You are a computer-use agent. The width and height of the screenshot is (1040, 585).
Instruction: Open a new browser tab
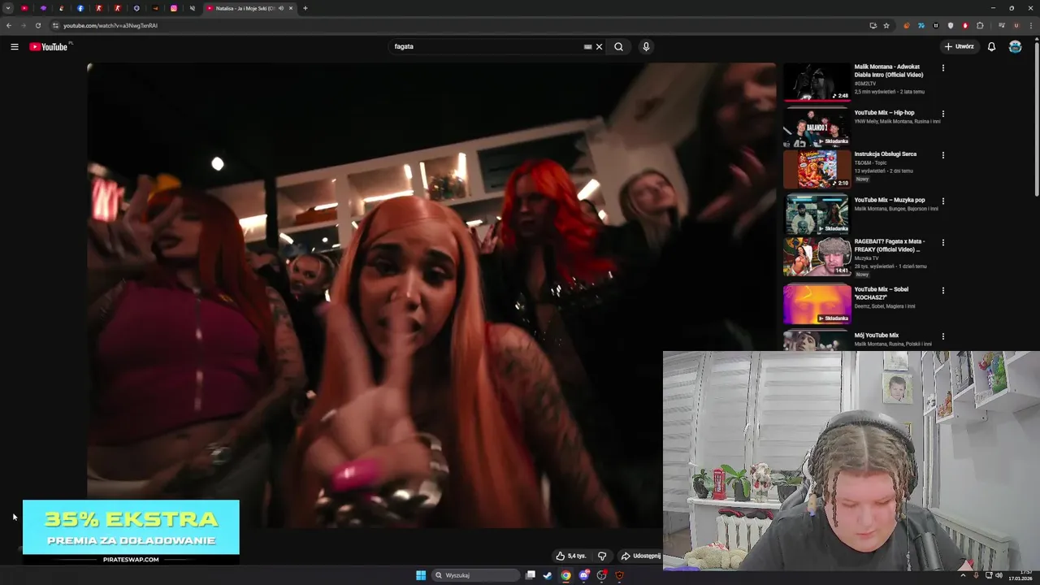pos(305,8)
